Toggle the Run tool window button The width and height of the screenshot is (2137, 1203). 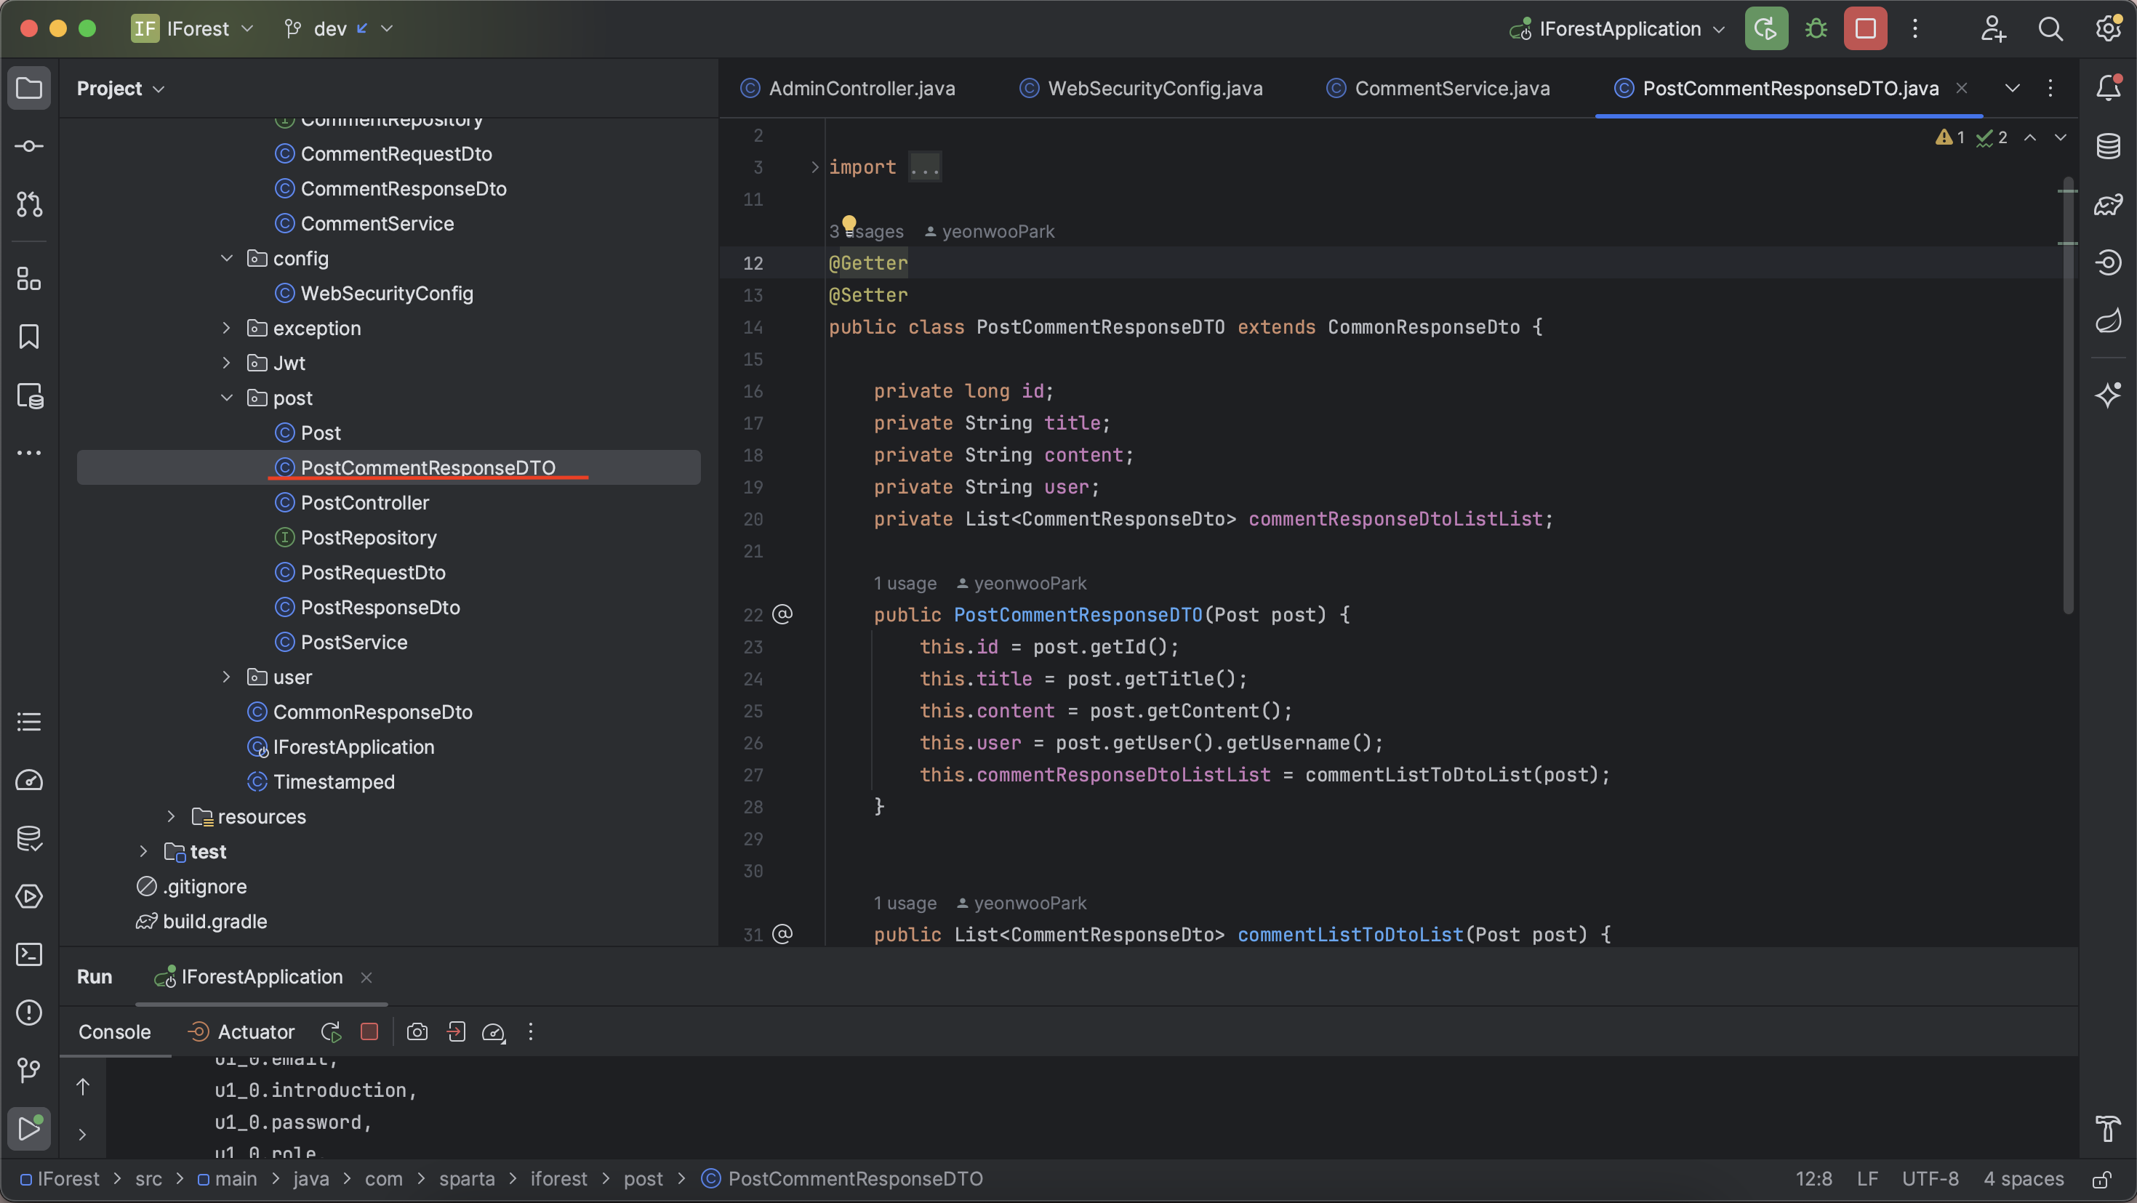[29, 1128]
